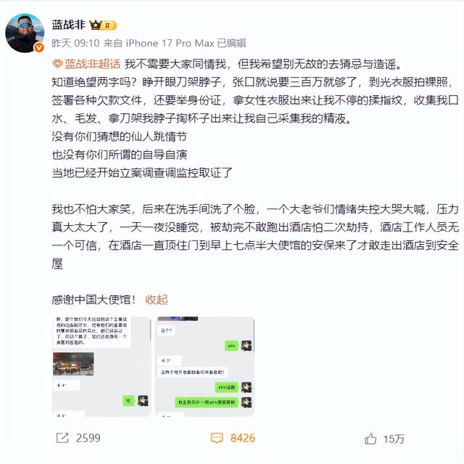Image resolution: width=464 pixels, height=464 pixels.
Task: Click the 8426 comment count
Action: point(243,438)
